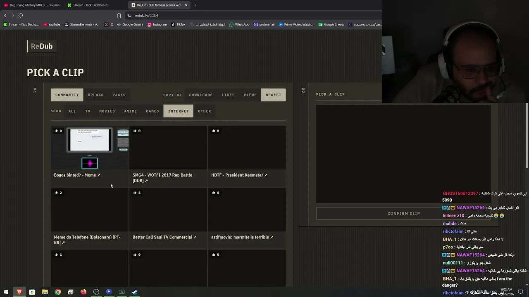Filter clips by TV
529x297 pixels.
(88, 111)
